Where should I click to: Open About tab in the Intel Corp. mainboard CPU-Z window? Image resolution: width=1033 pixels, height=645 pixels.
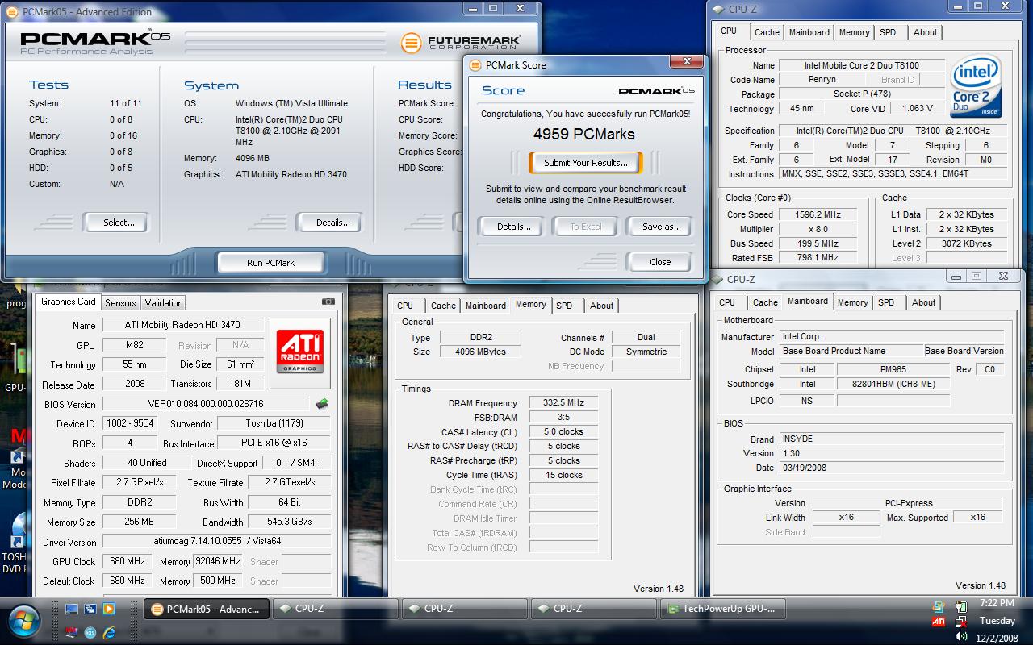click(x=923, y=302)
